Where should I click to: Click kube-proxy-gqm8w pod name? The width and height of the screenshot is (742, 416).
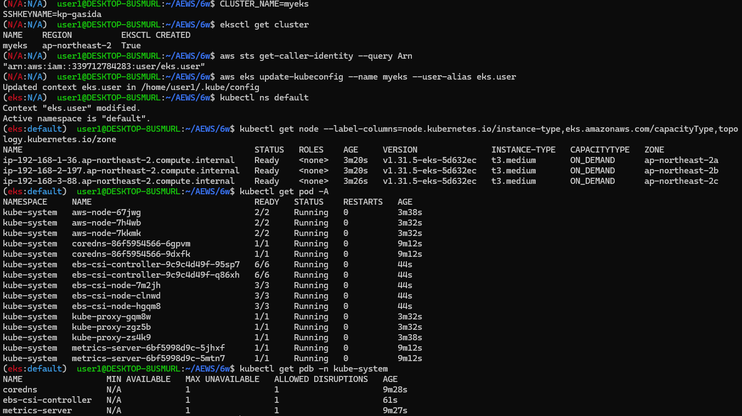pos(111,317)
